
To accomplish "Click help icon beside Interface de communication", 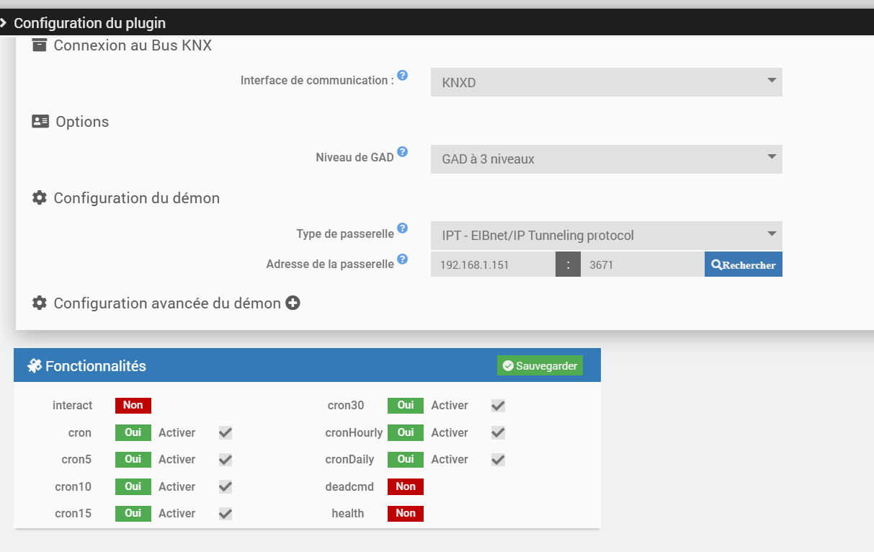I will 403,75.
